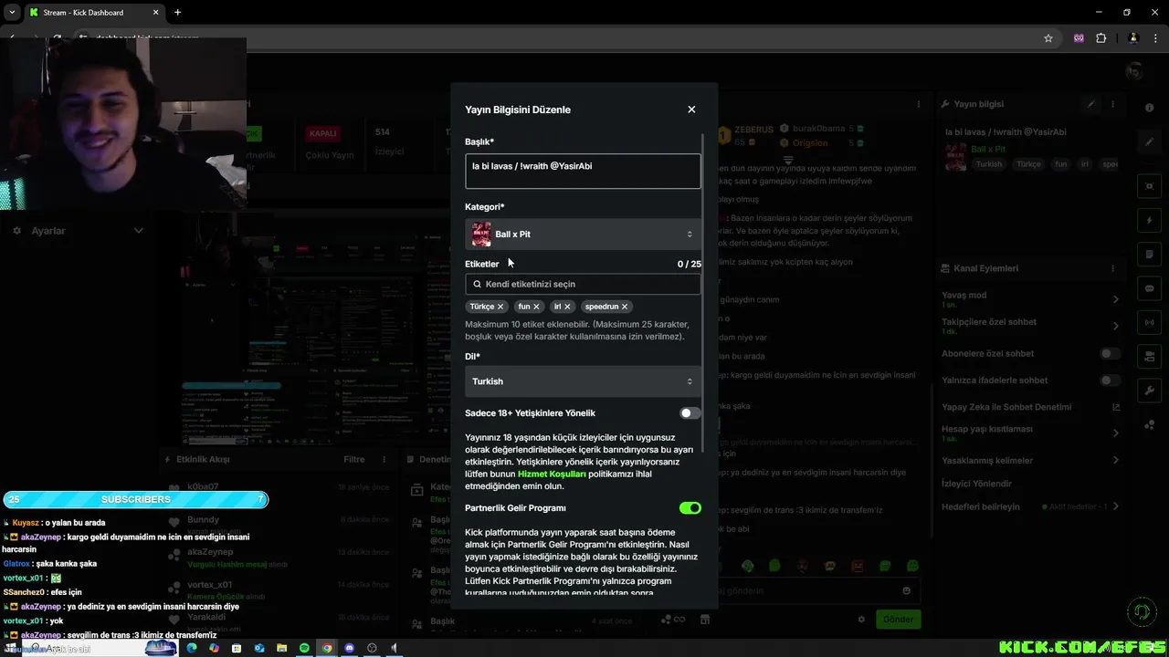This screenshot has height=657, width=1169.
Task: Edit the Başlık title text field
Action: tap(583, 172)
